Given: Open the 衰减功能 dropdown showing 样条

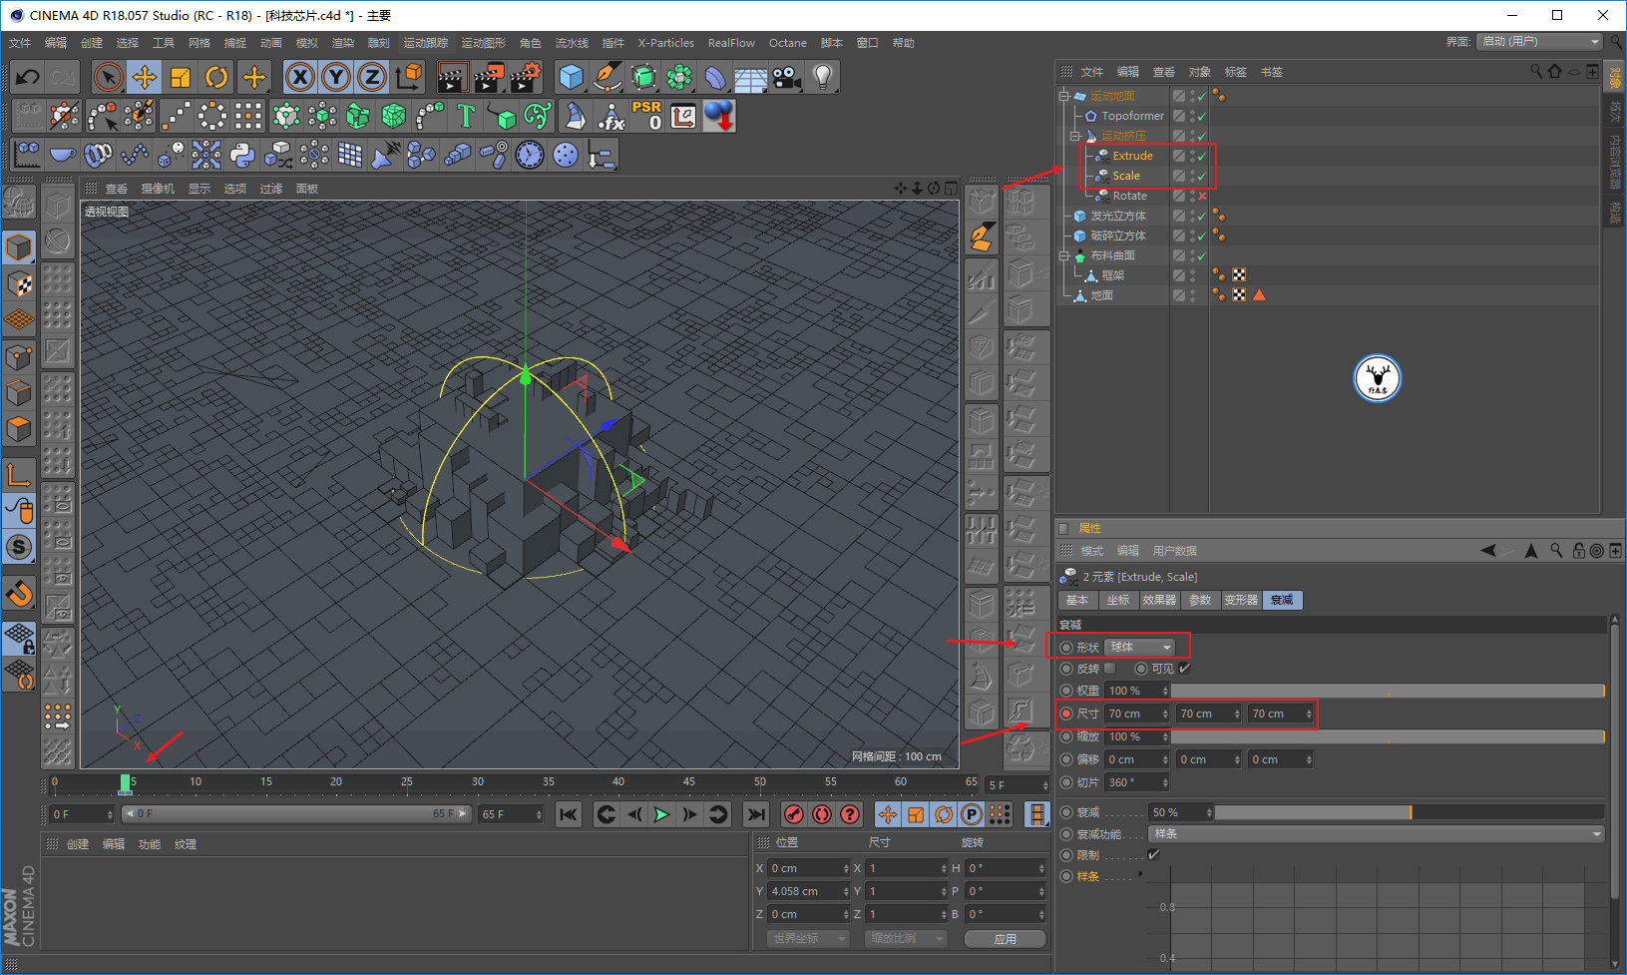Looking at the screenshot, I should click(x=1377, y=833).
